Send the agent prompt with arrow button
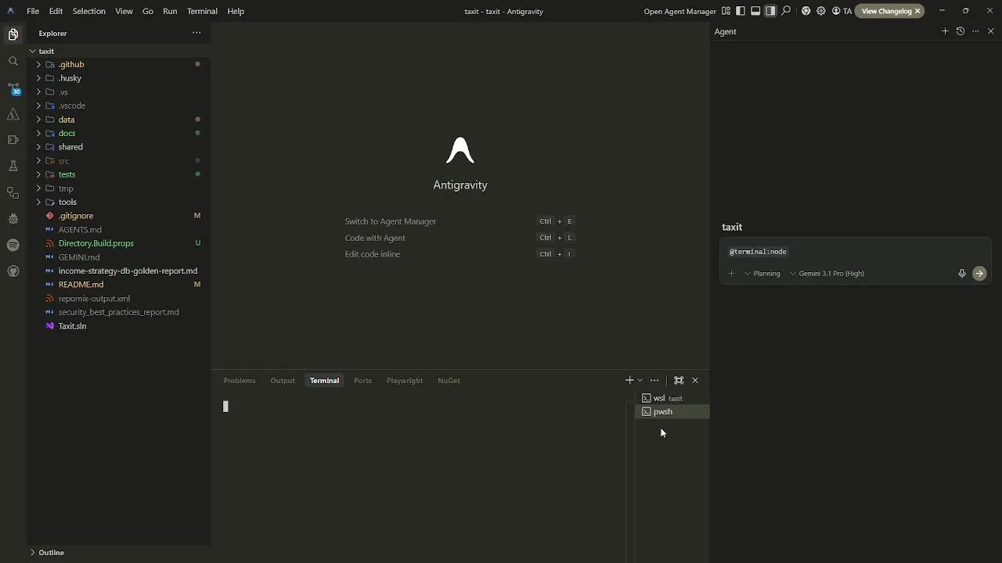The height and width of the screenshot is (563, 1002). [979, 274]
